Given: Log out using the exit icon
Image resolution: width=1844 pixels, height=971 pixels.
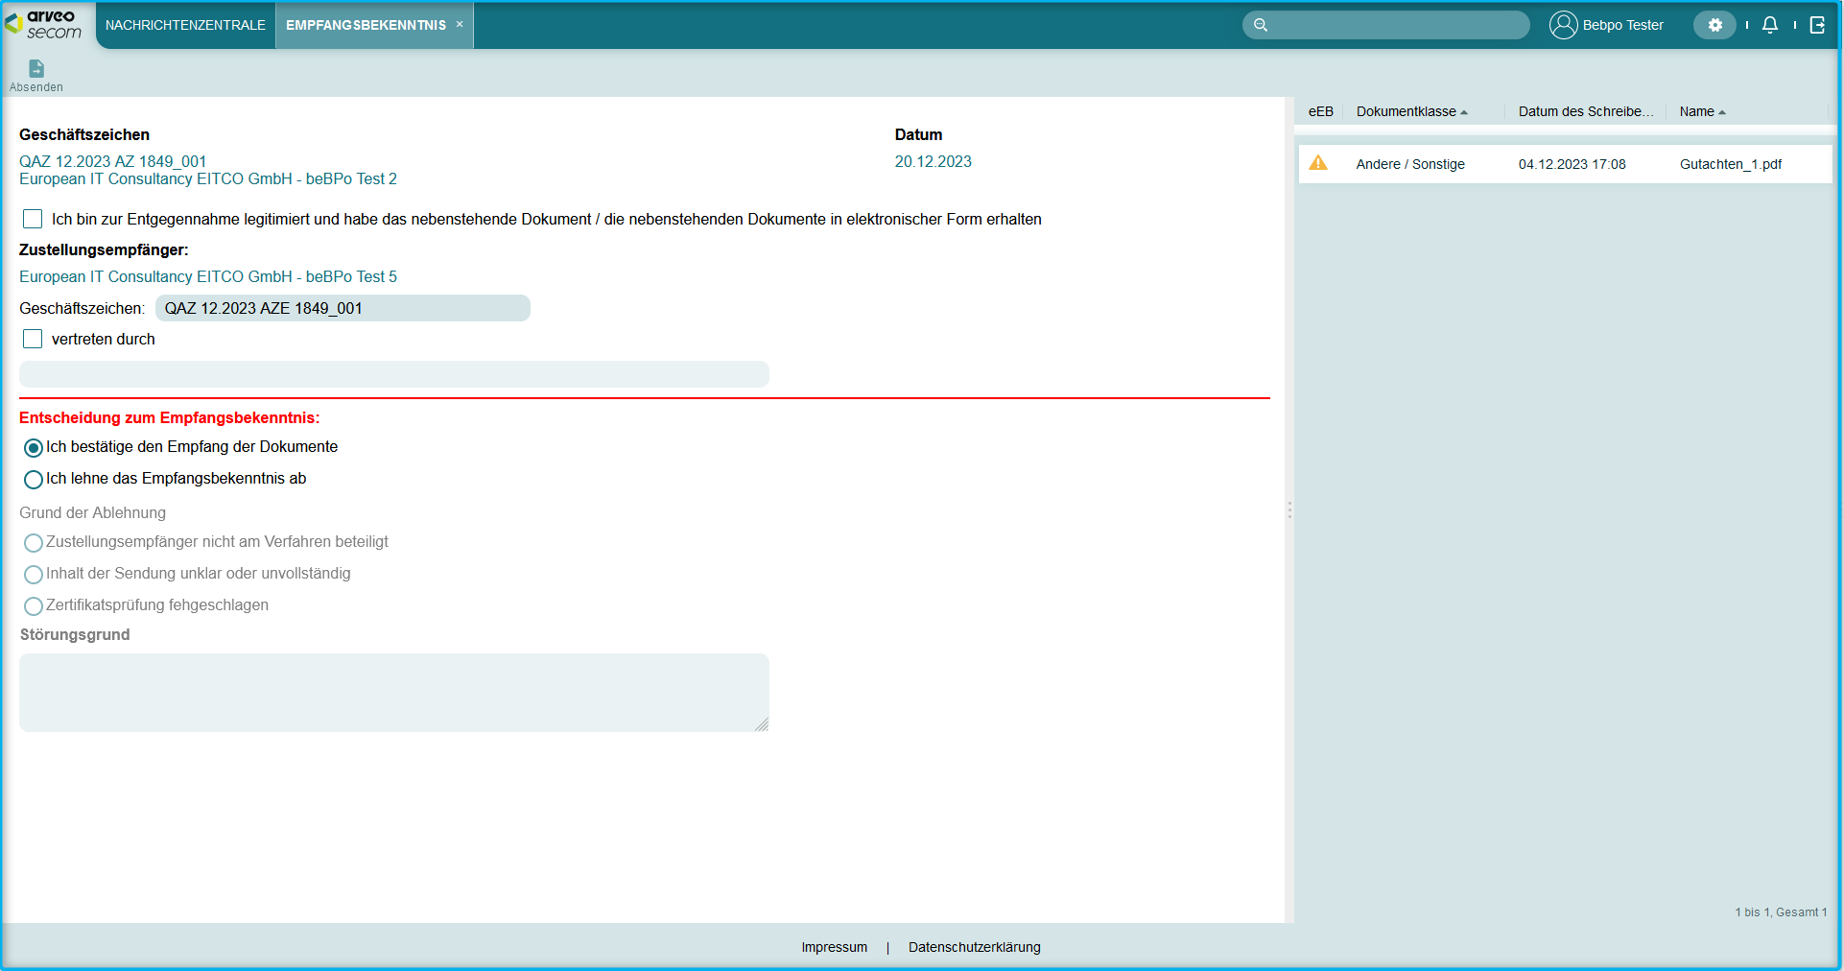Looking at the screenshot, I should [x=1817, y=25].
